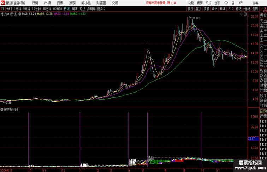Expand the MA indicator settings arrow

20,14
